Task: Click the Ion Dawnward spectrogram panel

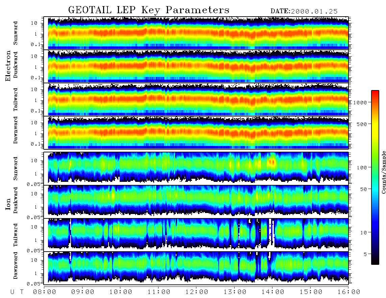Action: (196, 268)
